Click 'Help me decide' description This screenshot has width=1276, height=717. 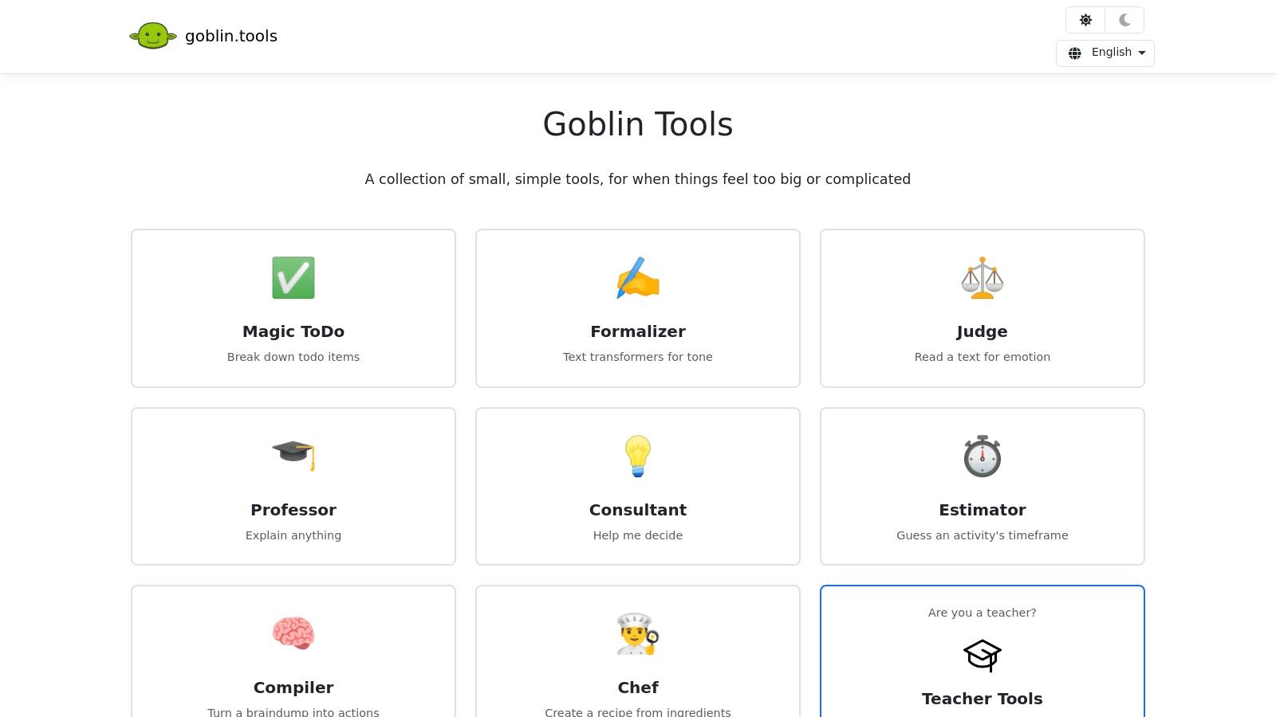pos(638,535)
